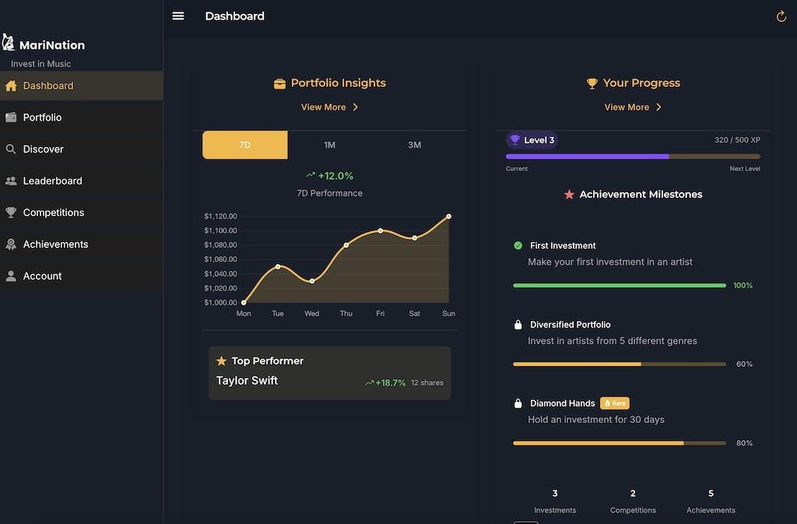The image size is (797, 524).
Task: Click the trend arrow beside +18.7%
Action: pos(370,383)
